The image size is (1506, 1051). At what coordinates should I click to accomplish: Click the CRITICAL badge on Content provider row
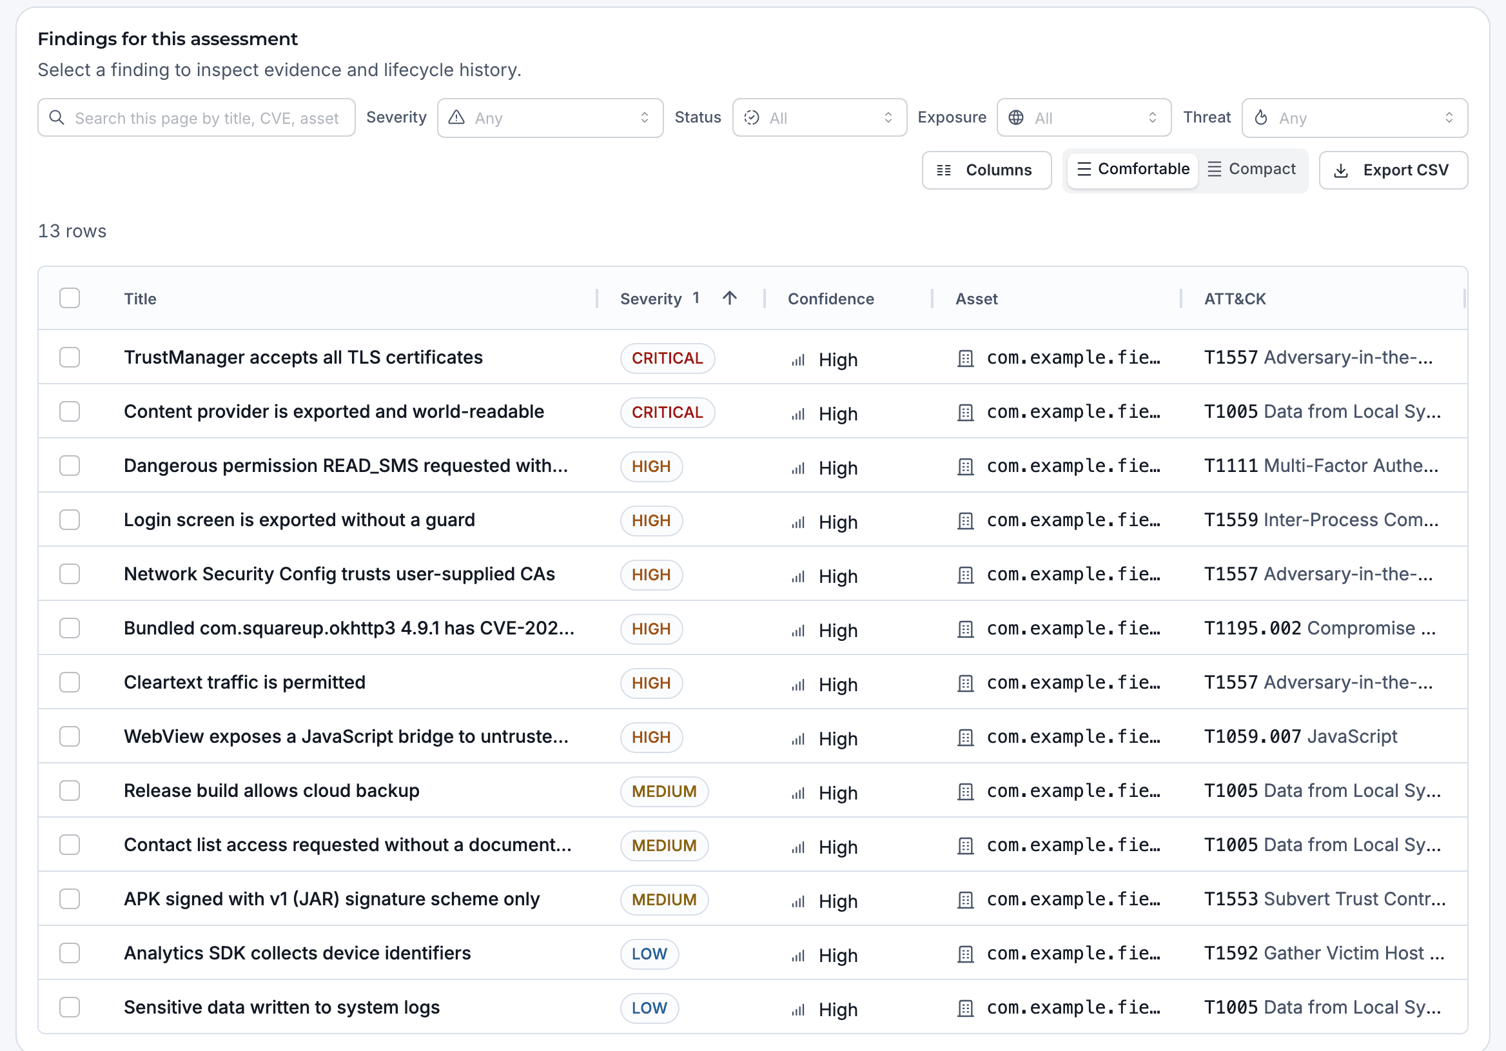tap(667, 412)
